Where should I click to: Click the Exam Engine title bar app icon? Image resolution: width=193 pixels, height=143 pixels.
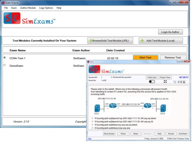(x=3, y=3)
